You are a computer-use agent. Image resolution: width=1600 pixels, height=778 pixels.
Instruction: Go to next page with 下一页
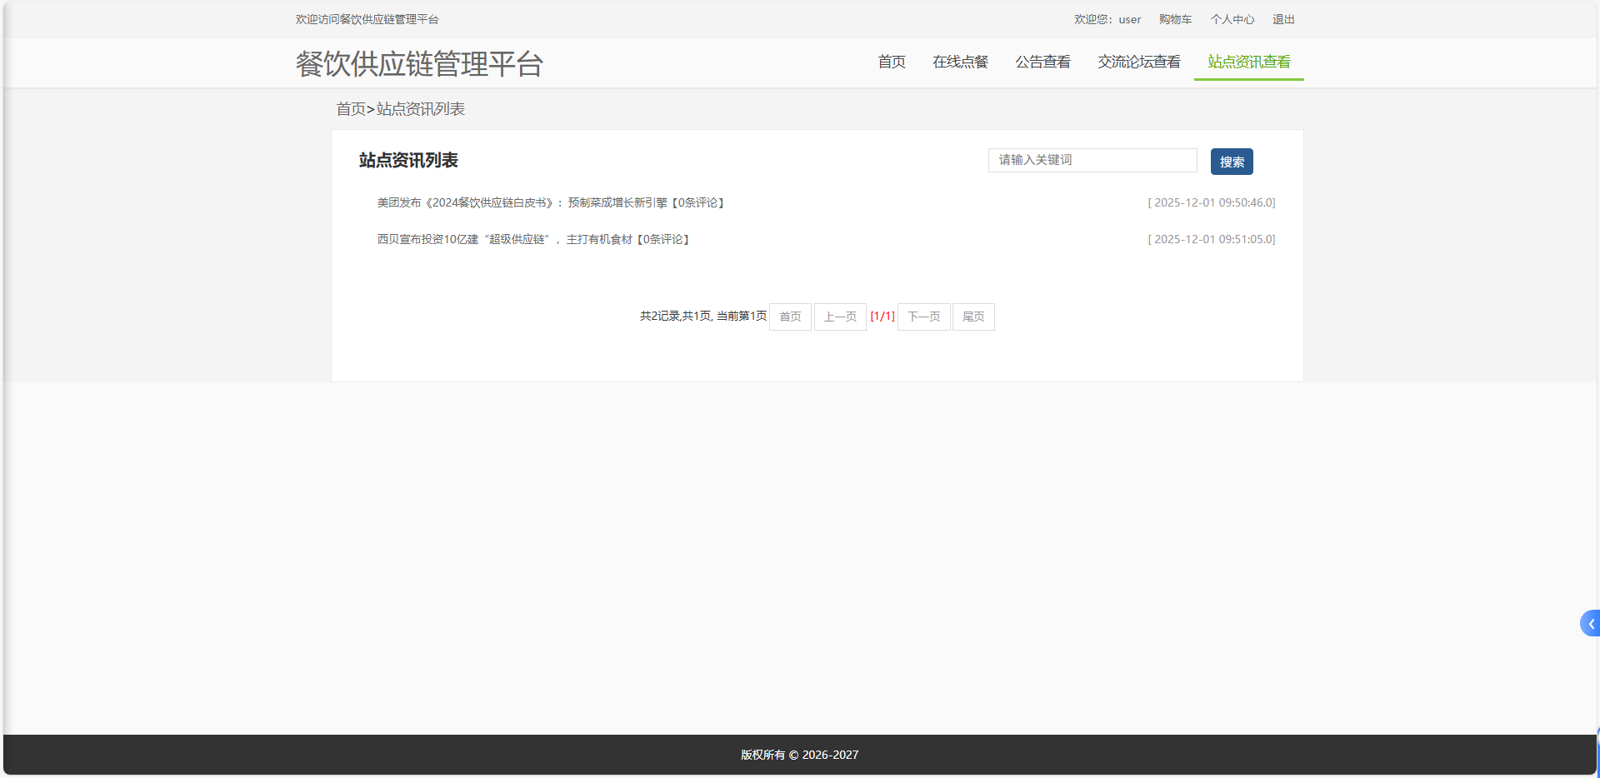tap(923, 317)
